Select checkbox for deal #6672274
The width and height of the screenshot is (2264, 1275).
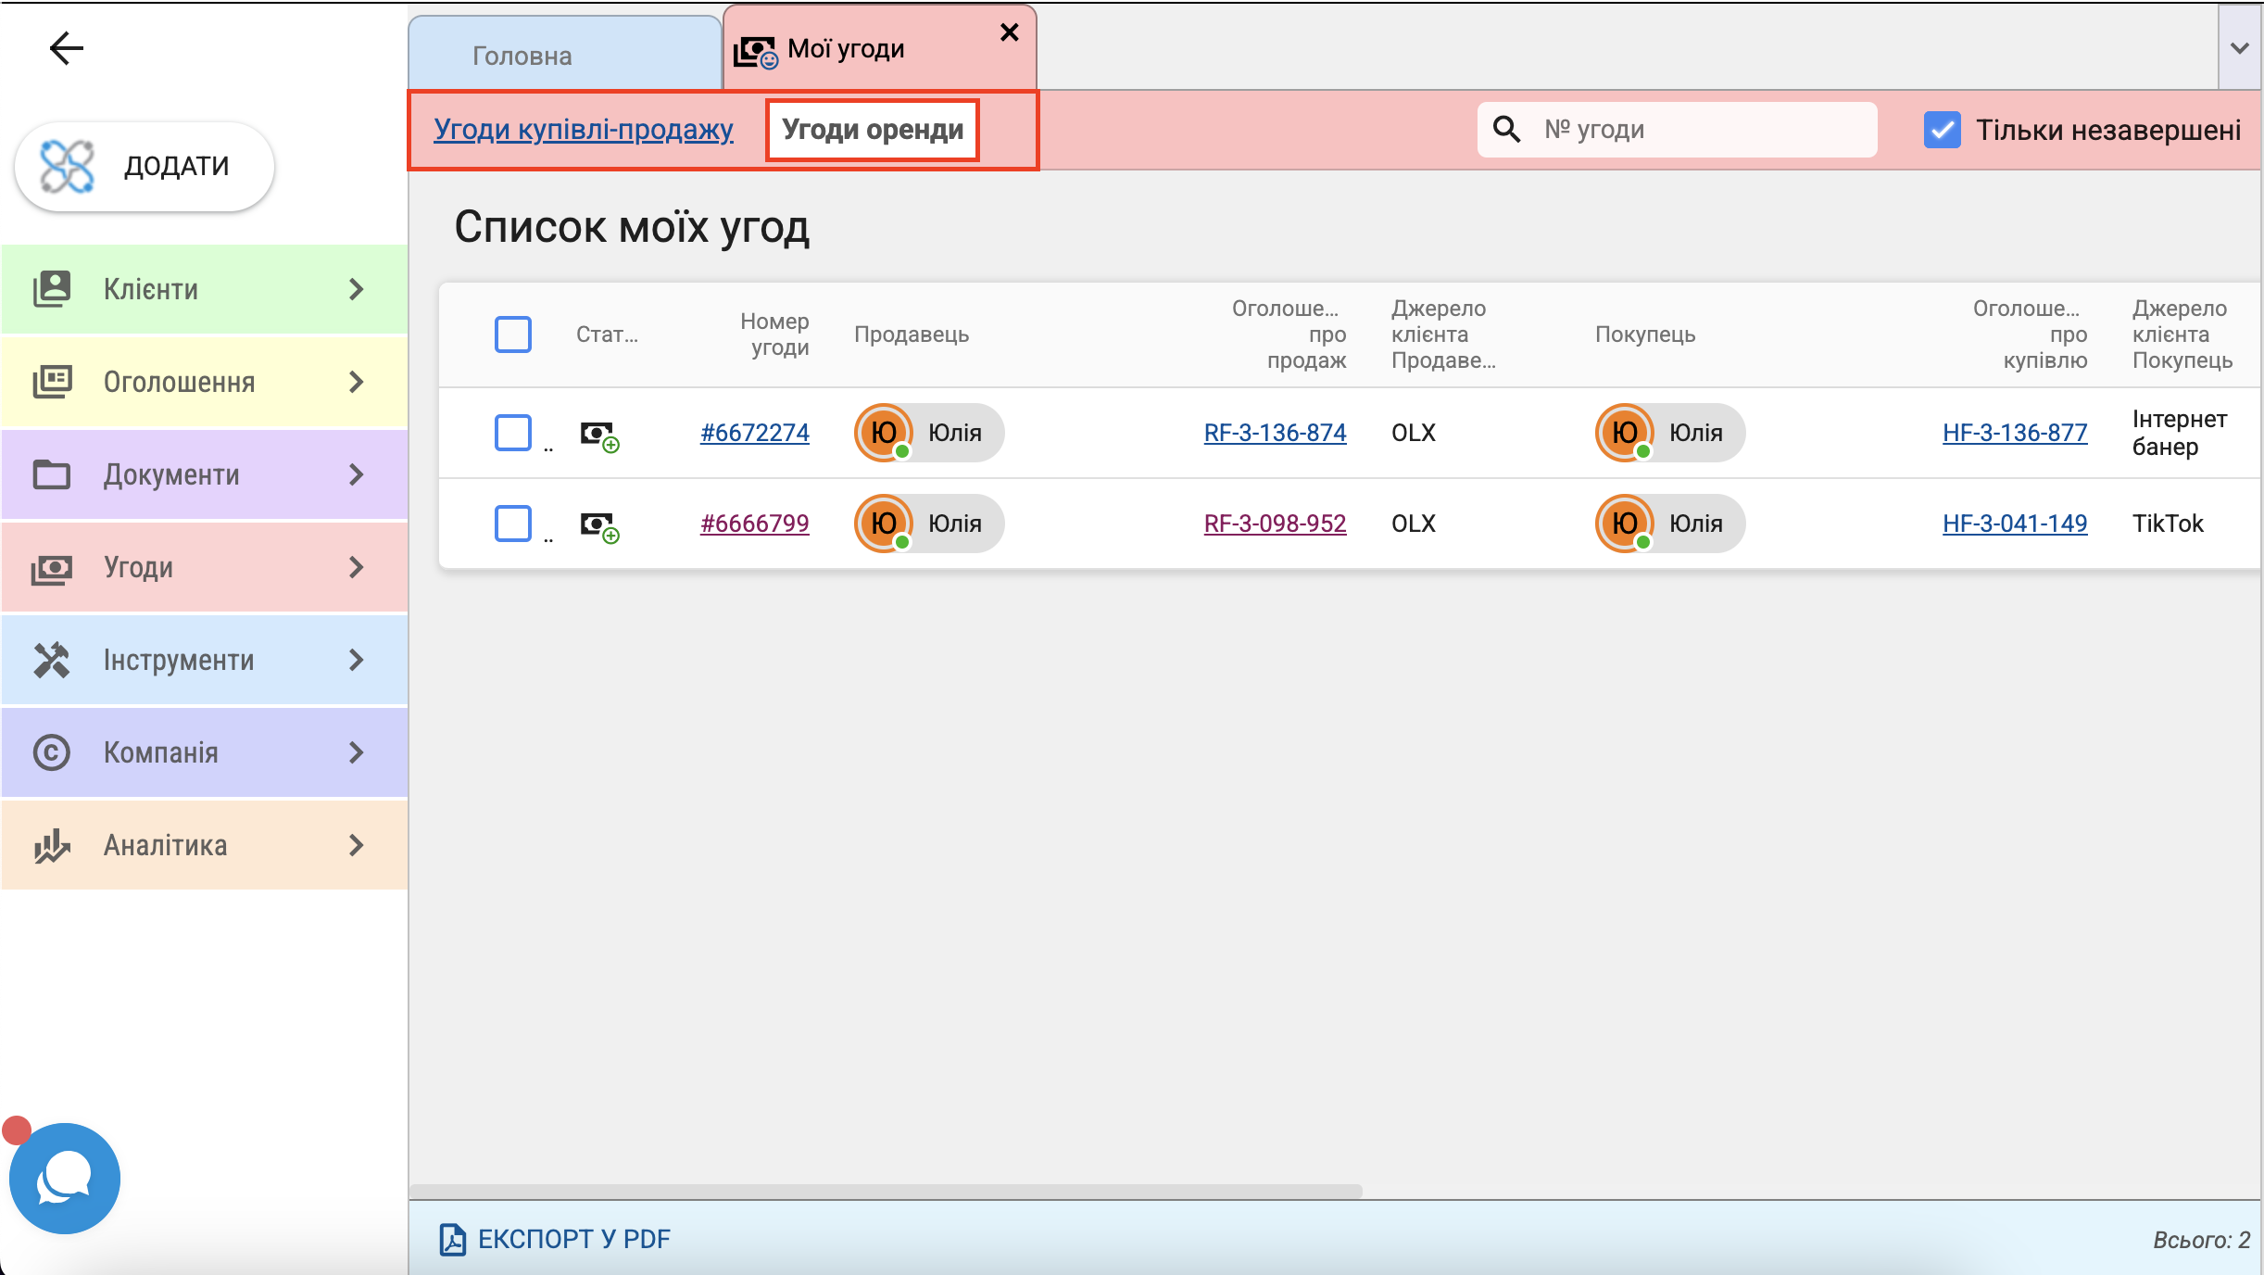pyautogui.click(x=513, y=433)
